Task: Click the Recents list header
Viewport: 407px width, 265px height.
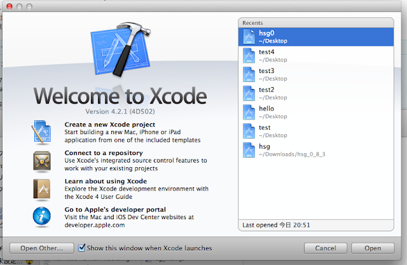Action: pyautogui.click(x=316, y=23)
